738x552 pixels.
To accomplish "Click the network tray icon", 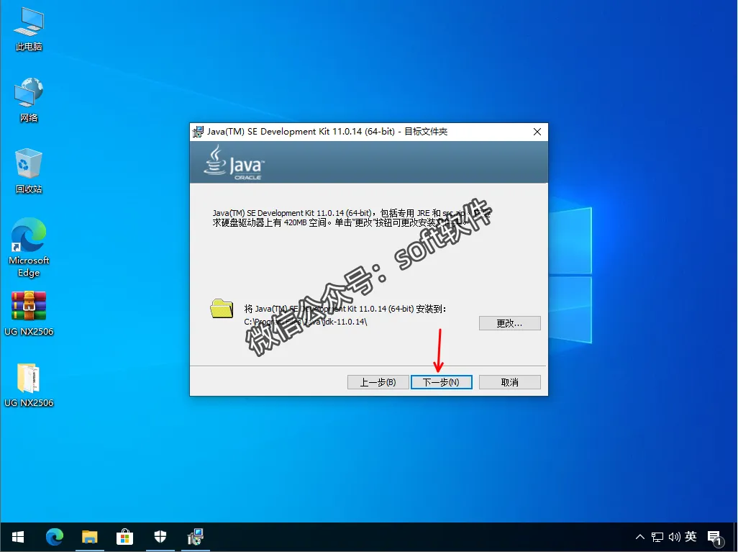I will point(657,537).
